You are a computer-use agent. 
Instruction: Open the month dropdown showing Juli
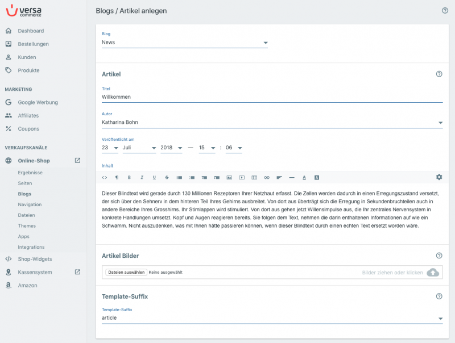click(x=139, y=148)
